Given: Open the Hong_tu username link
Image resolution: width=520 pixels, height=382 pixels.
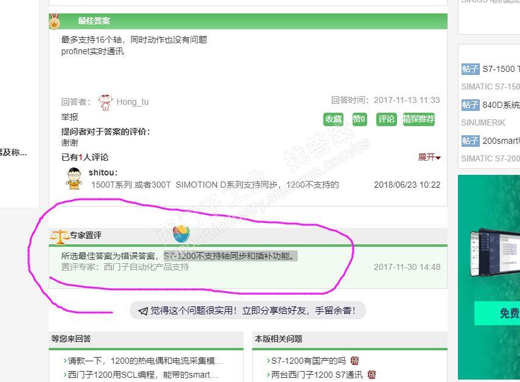Looking at the screenshot, I should [132, 102].
